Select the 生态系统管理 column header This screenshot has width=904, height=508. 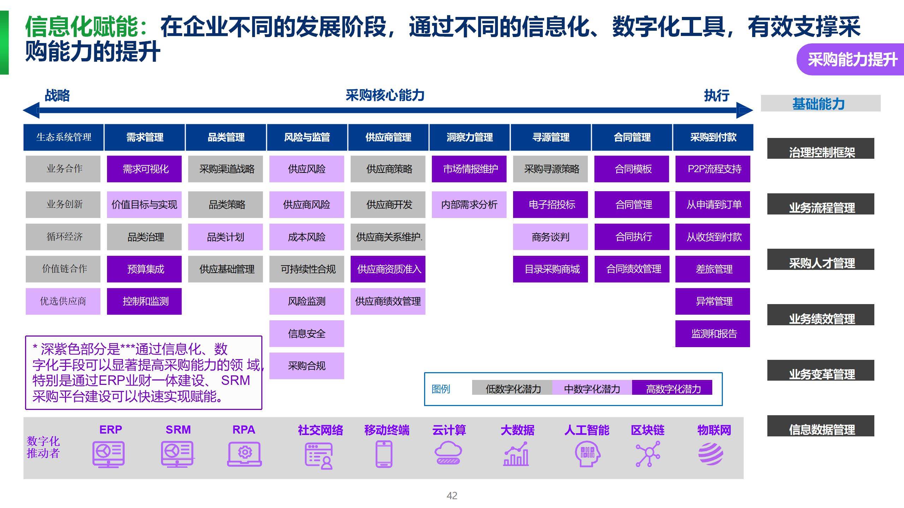(x=63, y=137)
